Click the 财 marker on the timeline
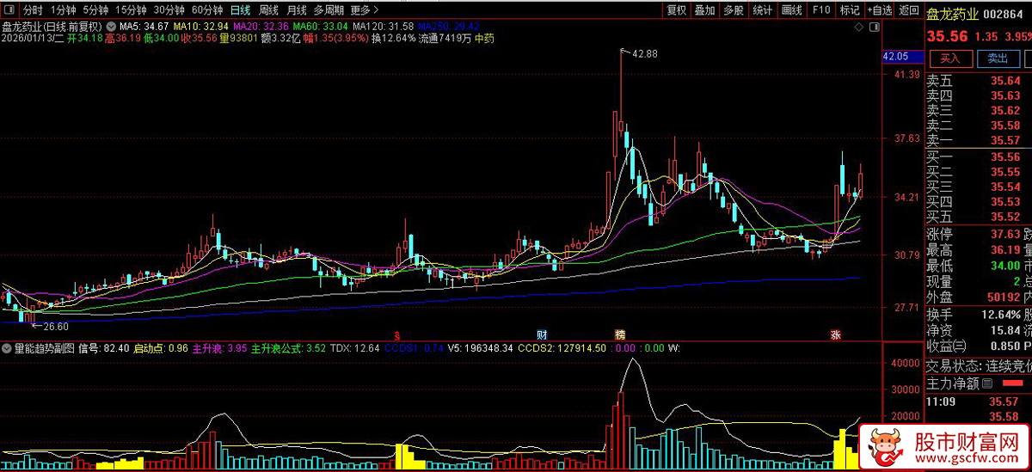The height and width of the screenshot is (472, 1032). (542, 334)
